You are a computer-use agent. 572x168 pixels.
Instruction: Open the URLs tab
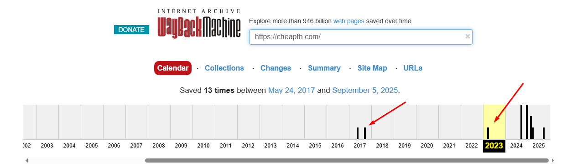click(413, 68)
